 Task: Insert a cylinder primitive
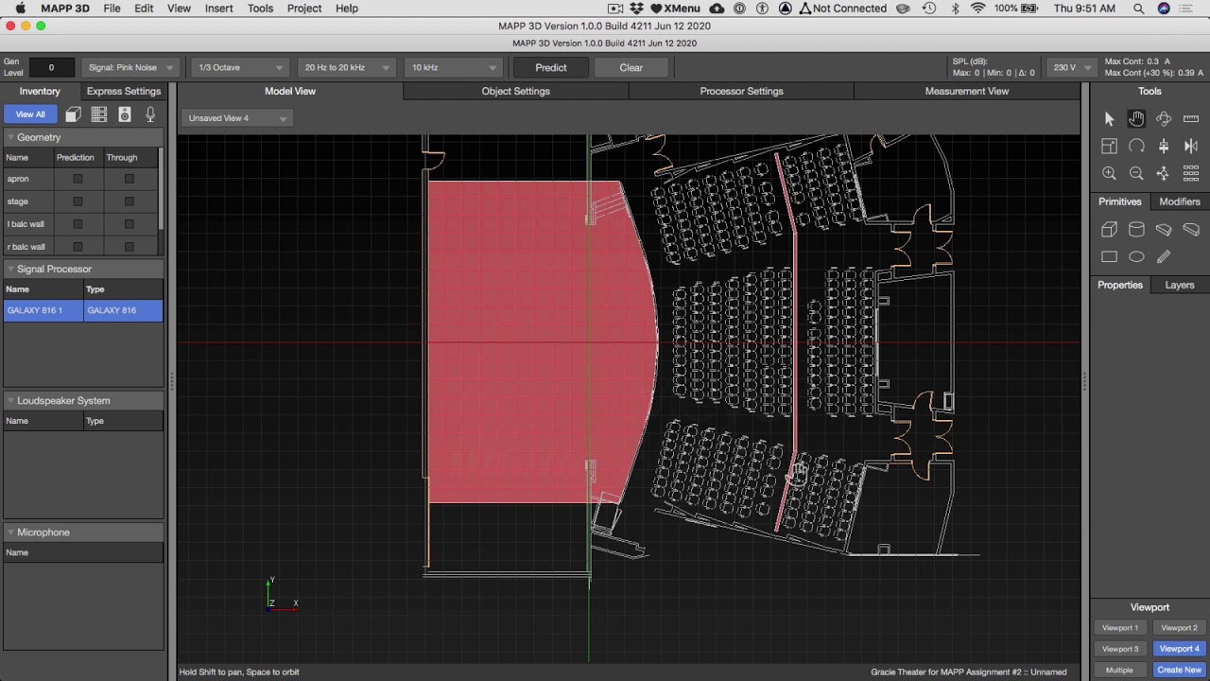point(1136,229)
